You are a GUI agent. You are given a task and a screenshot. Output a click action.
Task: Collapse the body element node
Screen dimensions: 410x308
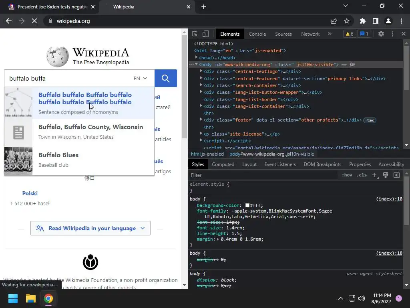click(196, 64)
